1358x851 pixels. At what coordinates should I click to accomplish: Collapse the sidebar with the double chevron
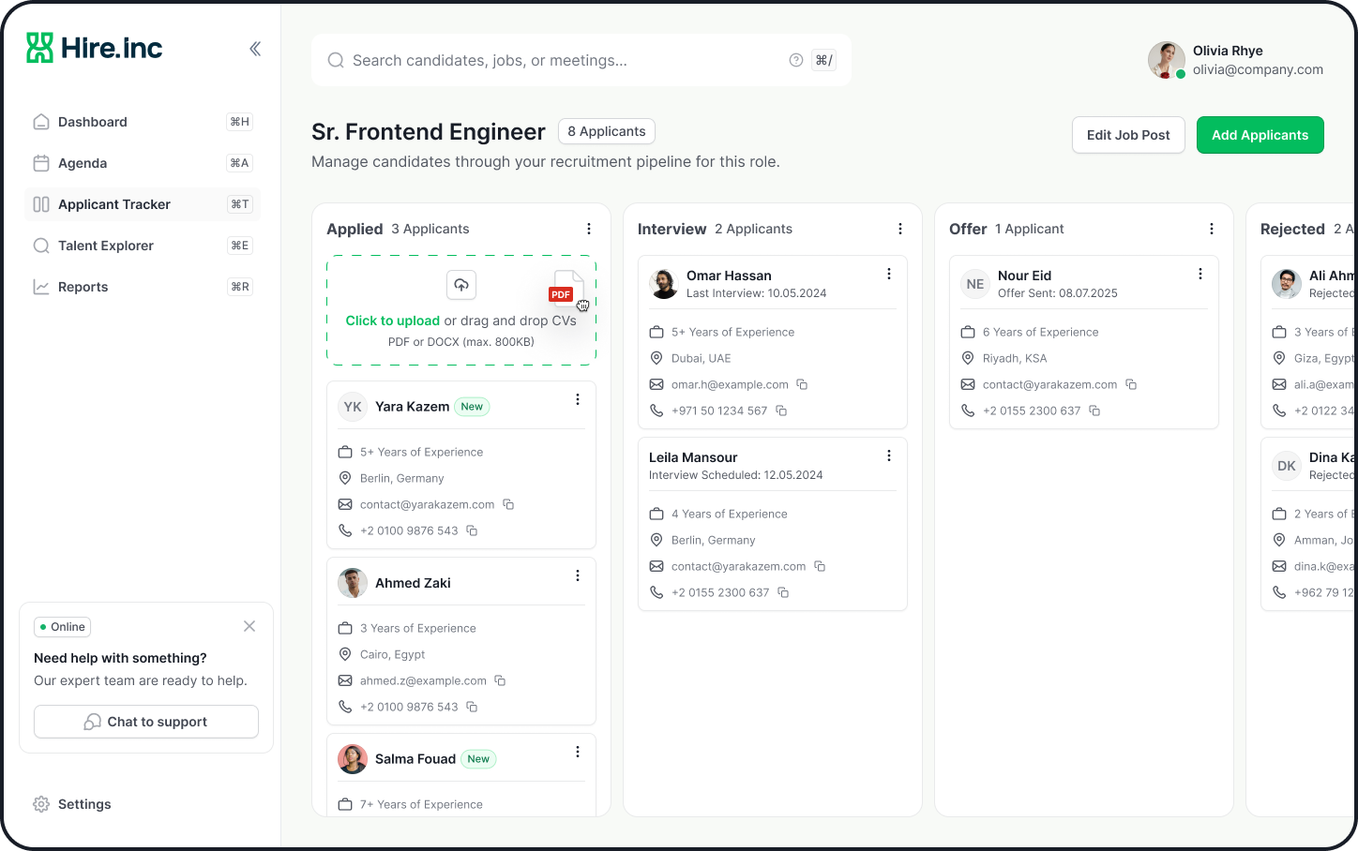pyautogui.click(x=254, y=49)
